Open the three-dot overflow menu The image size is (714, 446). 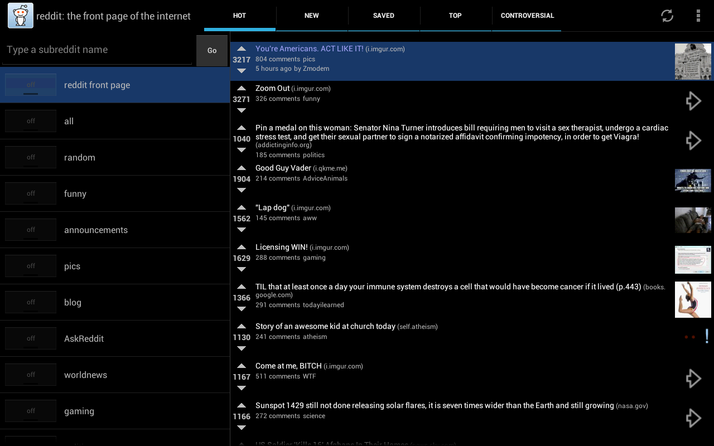coord(698,16)
